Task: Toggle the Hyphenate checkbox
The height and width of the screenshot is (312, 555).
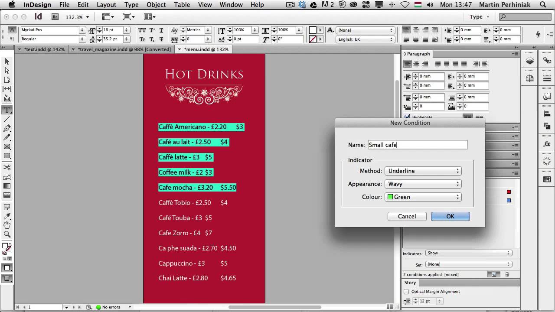Action: point(407,117)
